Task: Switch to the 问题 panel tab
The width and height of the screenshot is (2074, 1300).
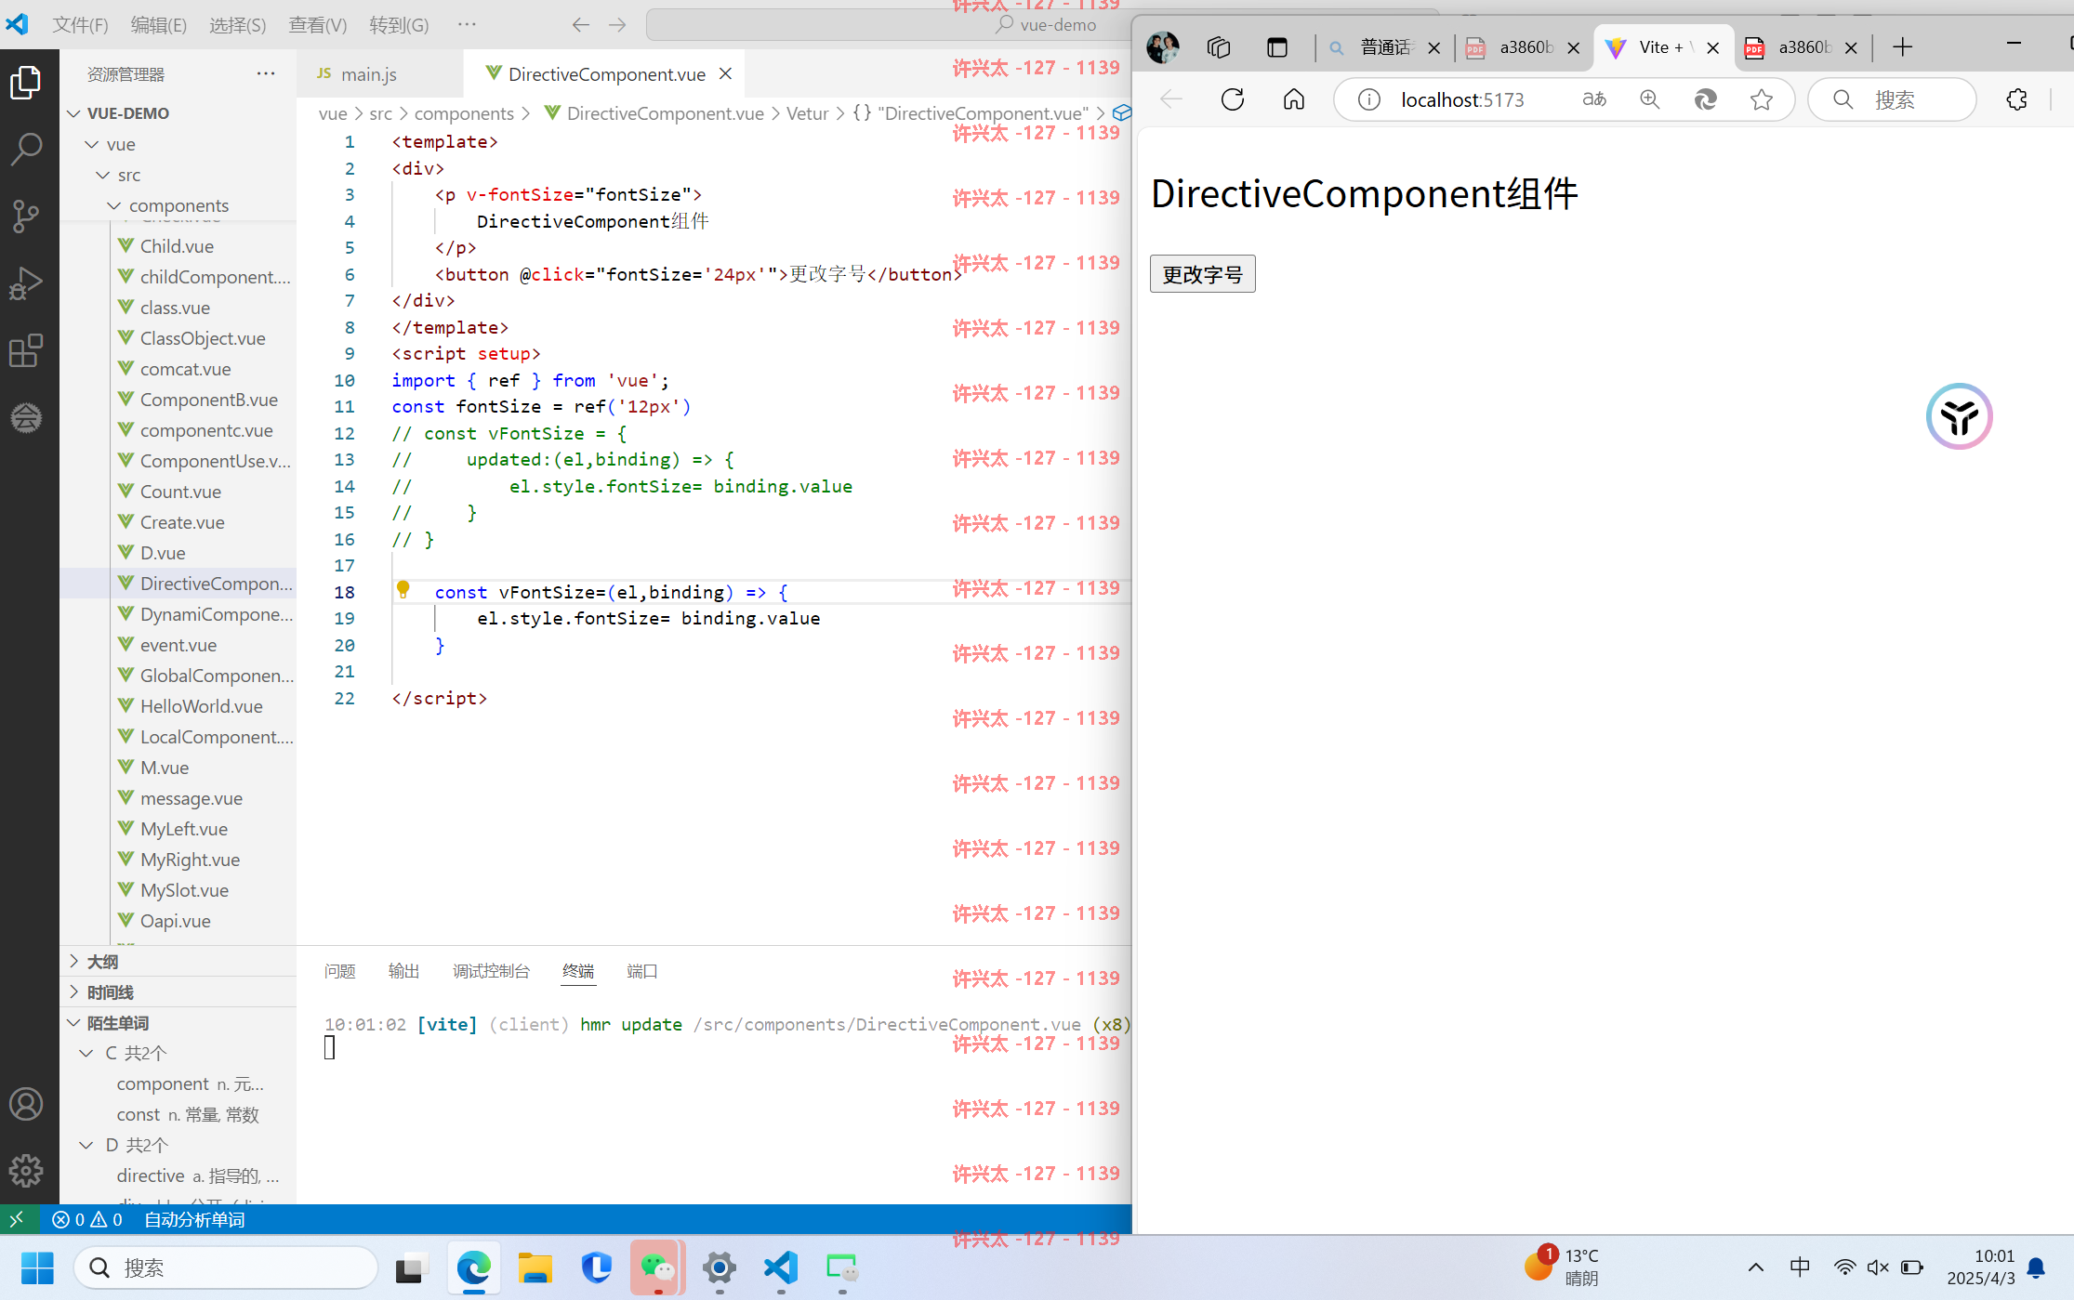Action: click(x=340, y=971)
